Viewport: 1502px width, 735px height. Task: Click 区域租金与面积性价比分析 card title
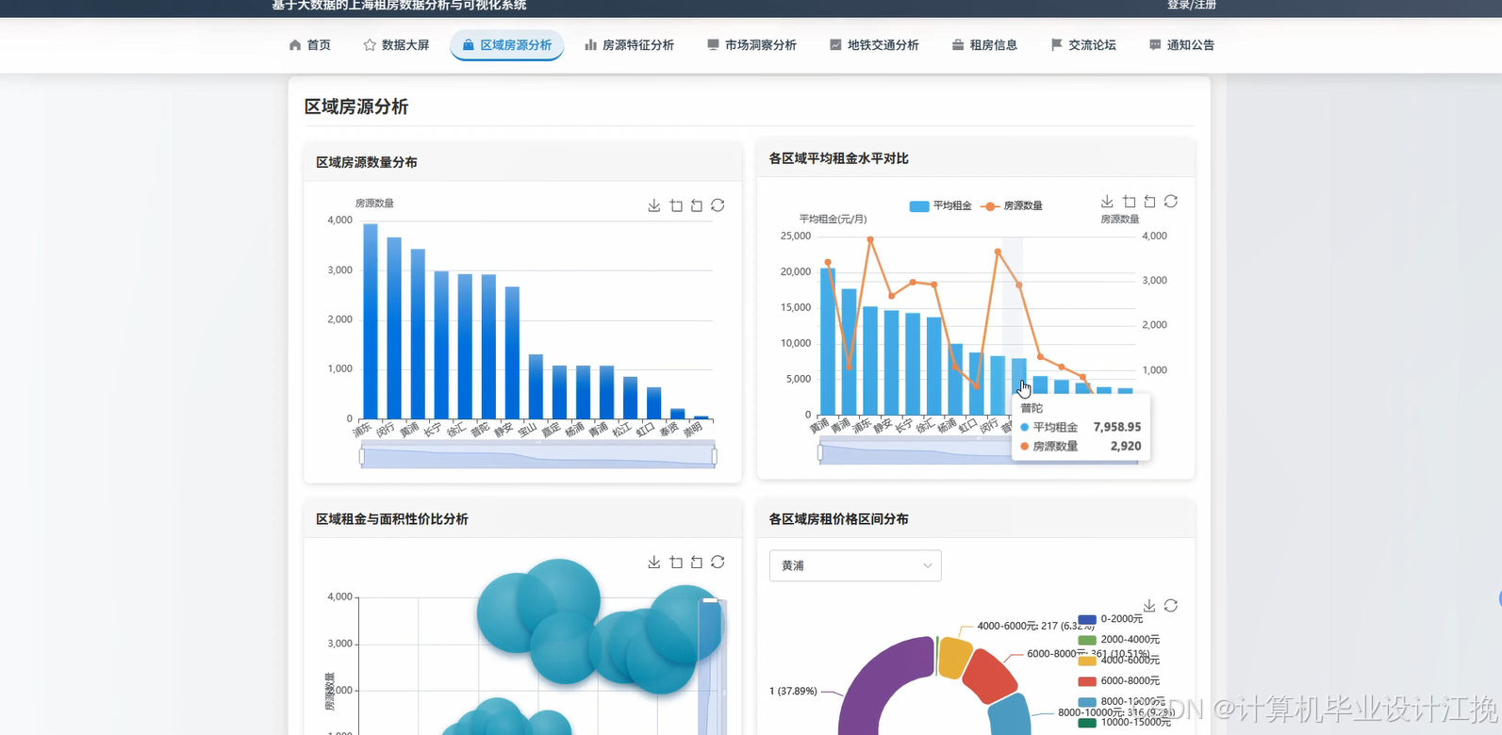click(x=392, y=519)
